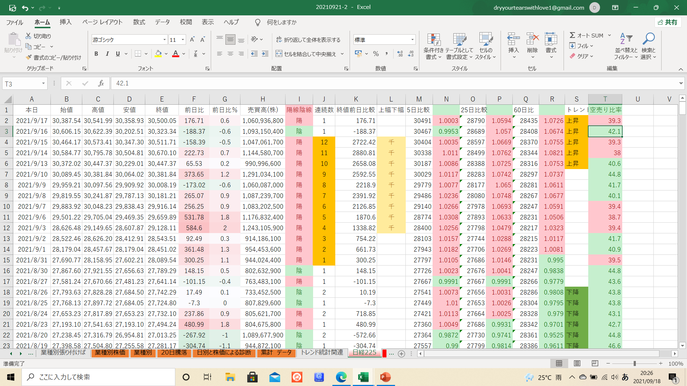Open the font name dropdown

tap(165, 40)
